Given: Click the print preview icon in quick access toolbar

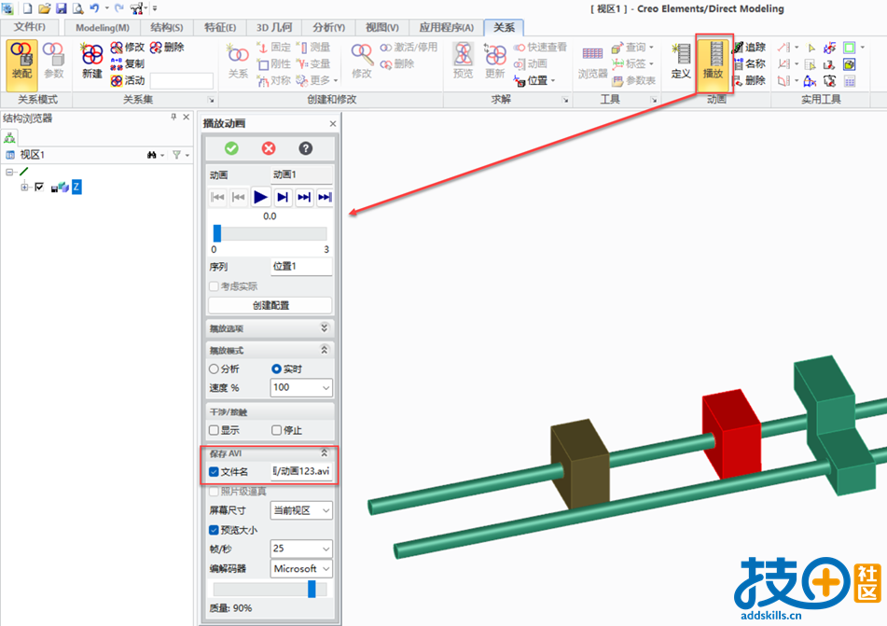Looking at the screenshot, I should 77,8.
